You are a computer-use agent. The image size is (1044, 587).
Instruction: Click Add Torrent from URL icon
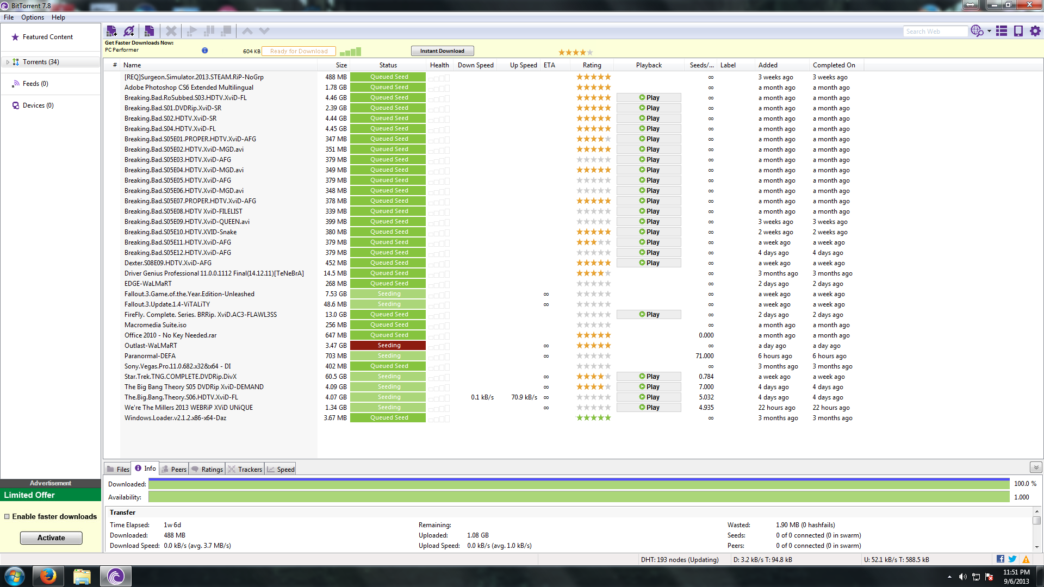129,31
